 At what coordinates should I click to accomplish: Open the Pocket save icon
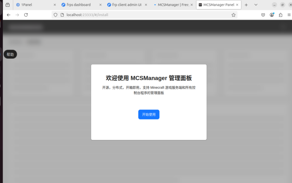[263, 15]
